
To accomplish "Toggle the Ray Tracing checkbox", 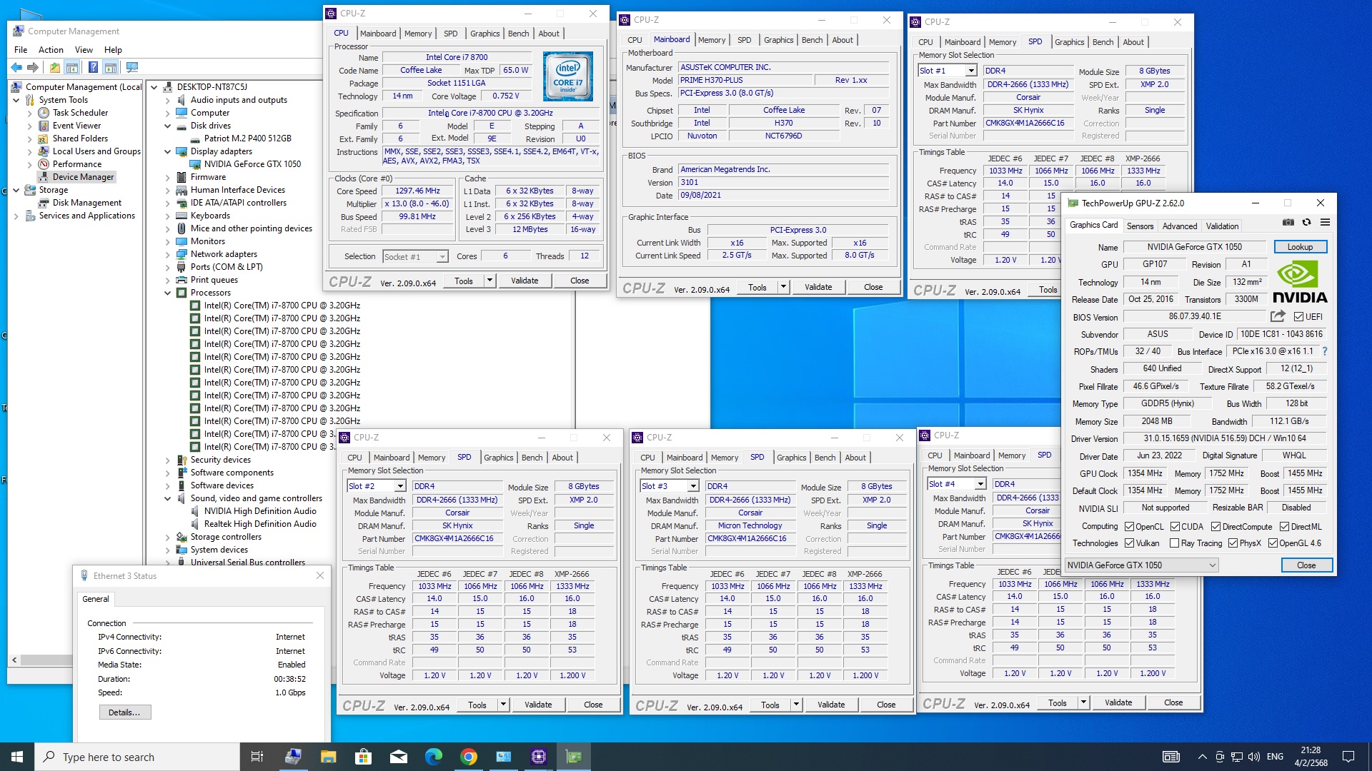I will coord(1174,543).
